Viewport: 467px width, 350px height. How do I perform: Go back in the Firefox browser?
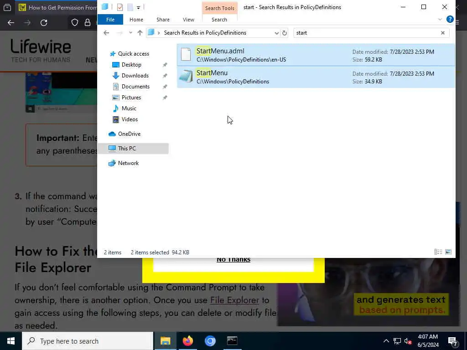[11, 23]
